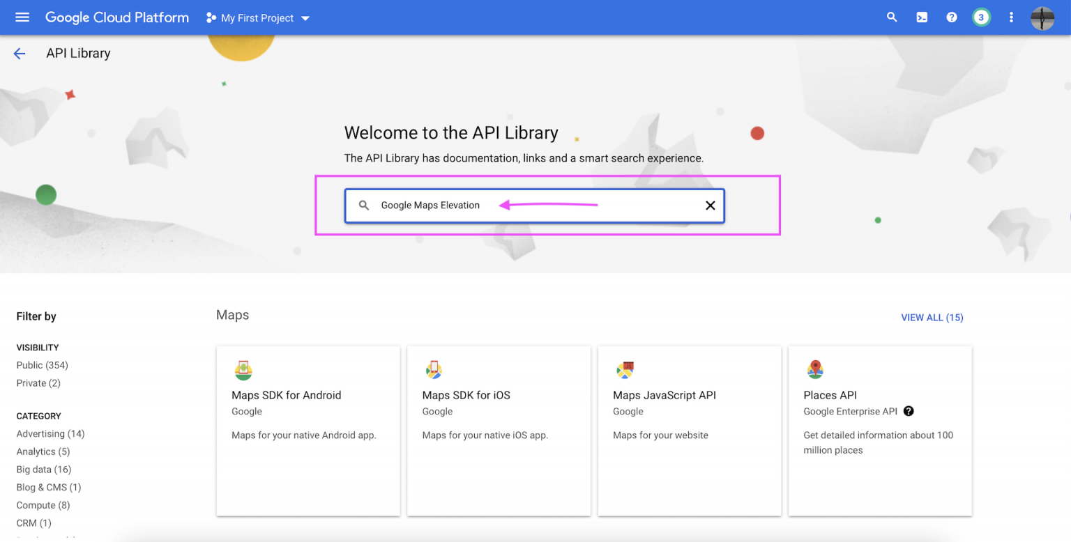This screenshot has height=542, width=1071.
Task: Open the navigation hamburger menu
Action: coord(22,17)
